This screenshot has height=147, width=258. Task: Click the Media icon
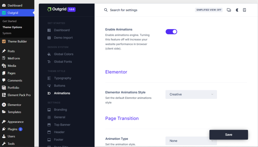[x=4, y=66]
